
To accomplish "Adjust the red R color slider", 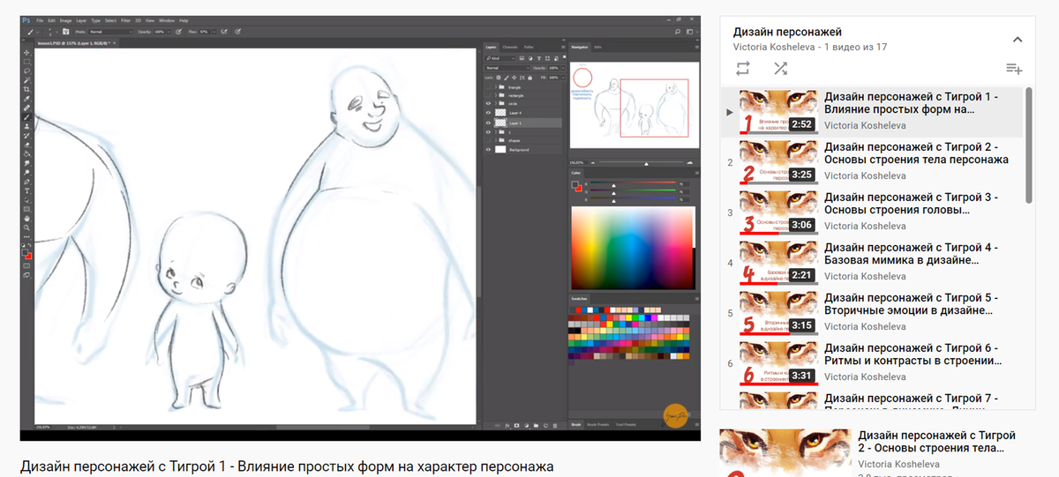I will 633,183.
